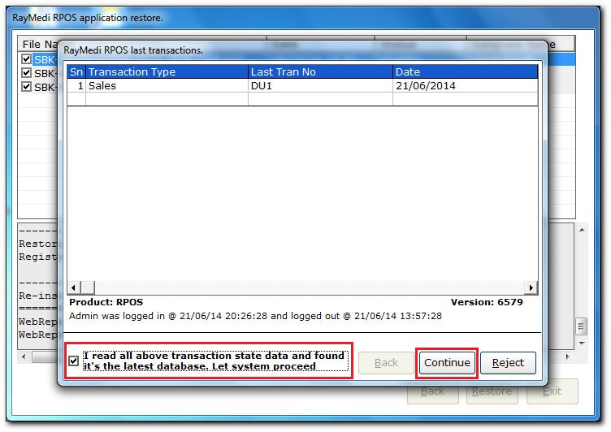Click the Back button in restore window
This screenshot has height=432, width=611.
(x=432, y=391)
